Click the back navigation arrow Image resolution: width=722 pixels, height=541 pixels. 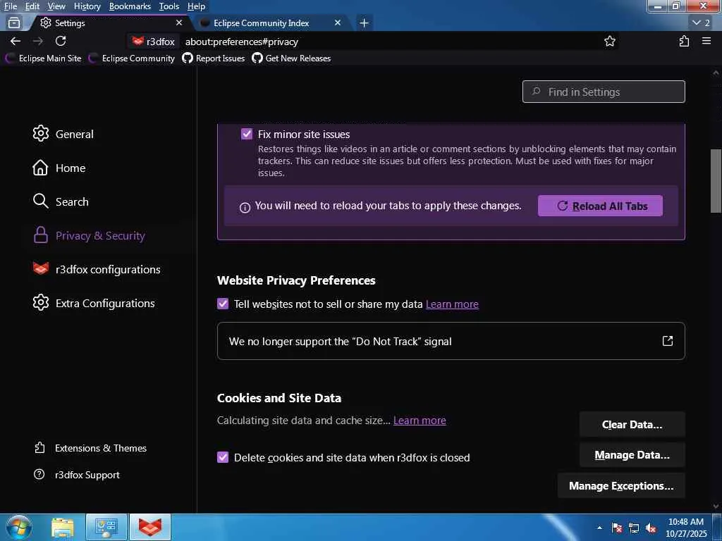[x=16, y=42]
